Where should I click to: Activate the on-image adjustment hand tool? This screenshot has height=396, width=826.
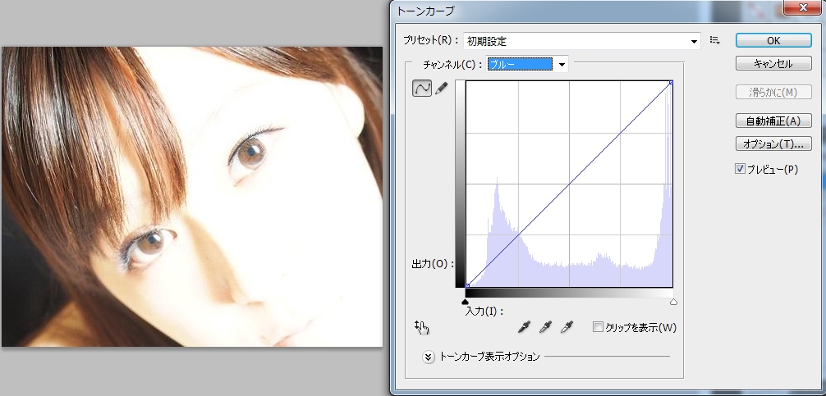(x=422, y=328)
